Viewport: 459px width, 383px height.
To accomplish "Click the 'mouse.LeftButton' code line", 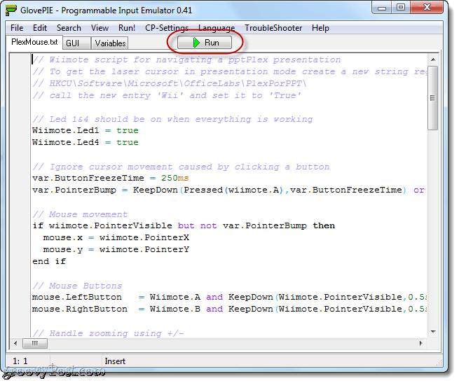I will pos(229,298).
